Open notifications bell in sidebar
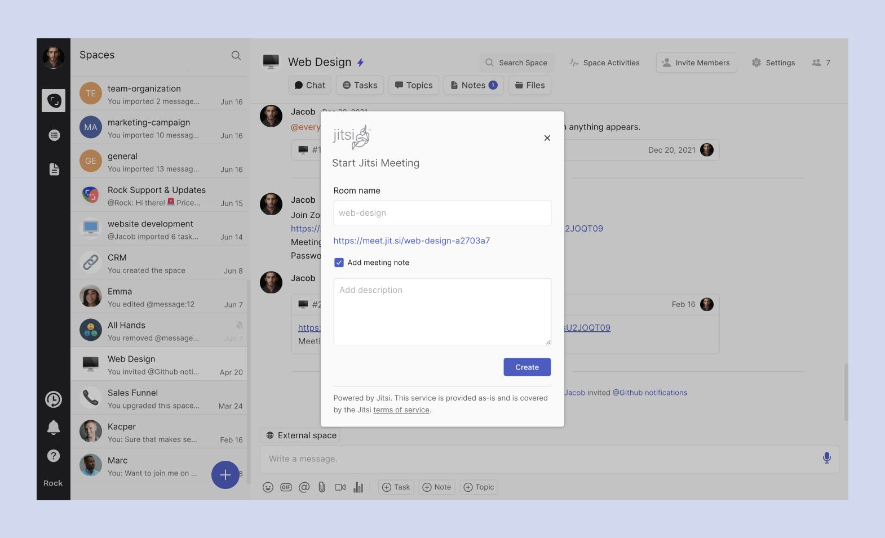 tap(54, 428)
